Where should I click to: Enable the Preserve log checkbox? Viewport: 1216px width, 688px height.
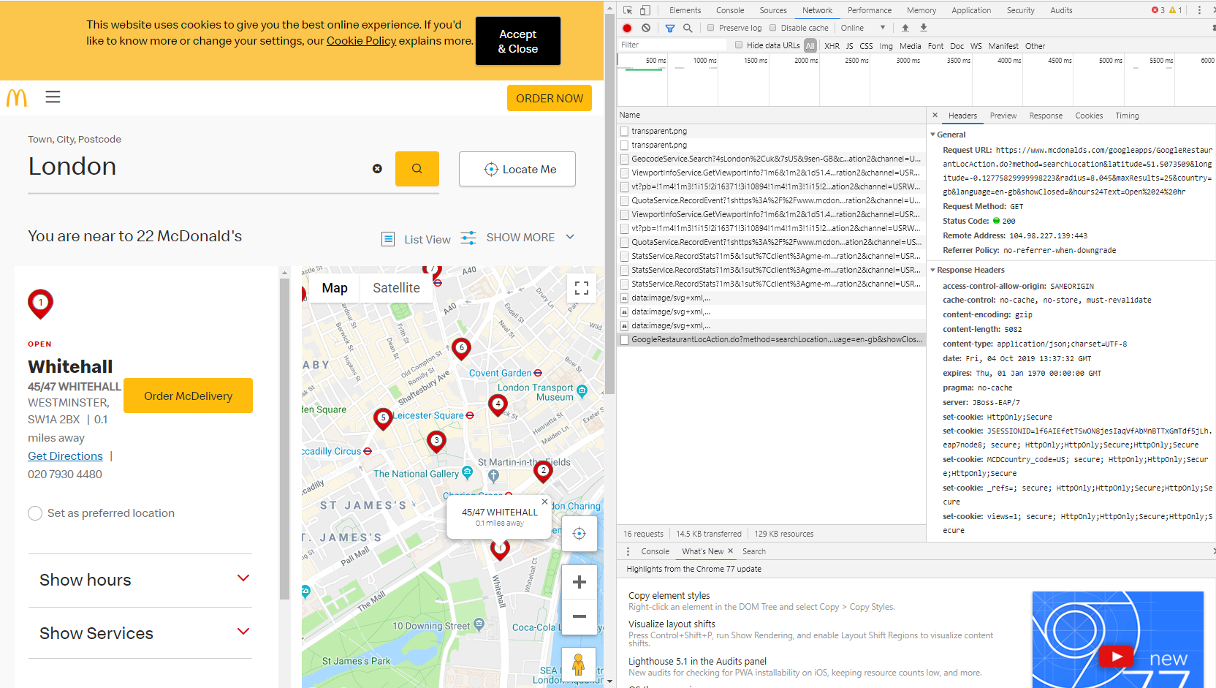tap(710, 28)
